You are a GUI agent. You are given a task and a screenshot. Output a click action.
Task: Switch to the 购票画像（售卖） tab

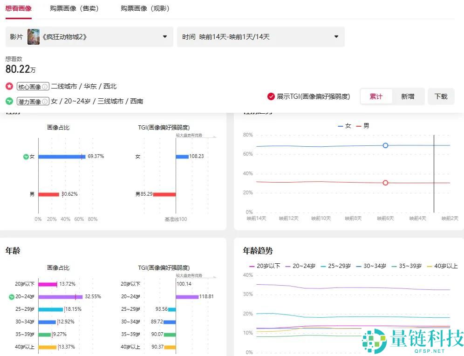(75, 8)
